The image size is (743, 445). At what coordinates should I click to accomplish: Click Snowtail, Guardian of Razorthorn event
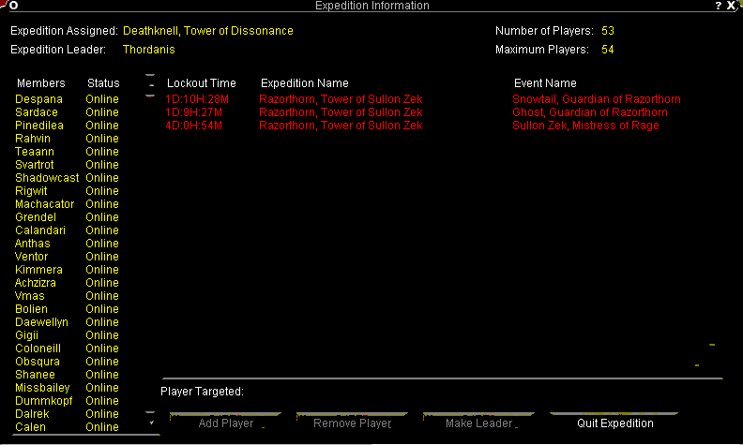[597, 99]
